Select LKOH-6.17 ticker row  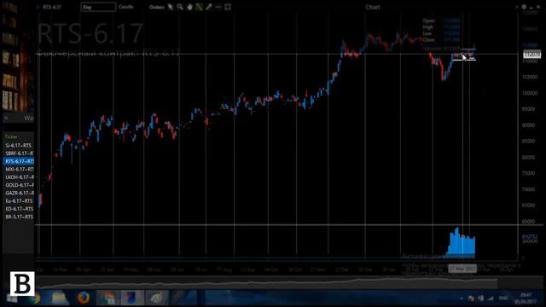click(x=19, y=177)
